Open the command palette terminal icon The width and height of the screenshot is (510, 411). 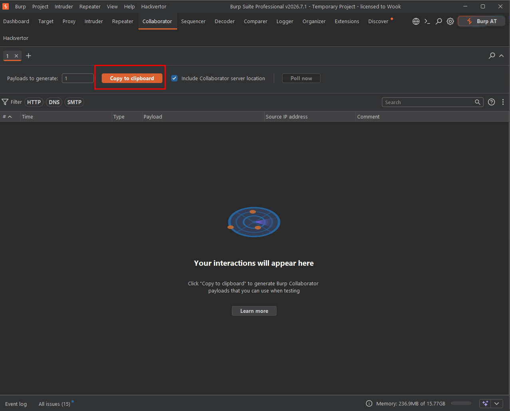click(x=427, y=22)
